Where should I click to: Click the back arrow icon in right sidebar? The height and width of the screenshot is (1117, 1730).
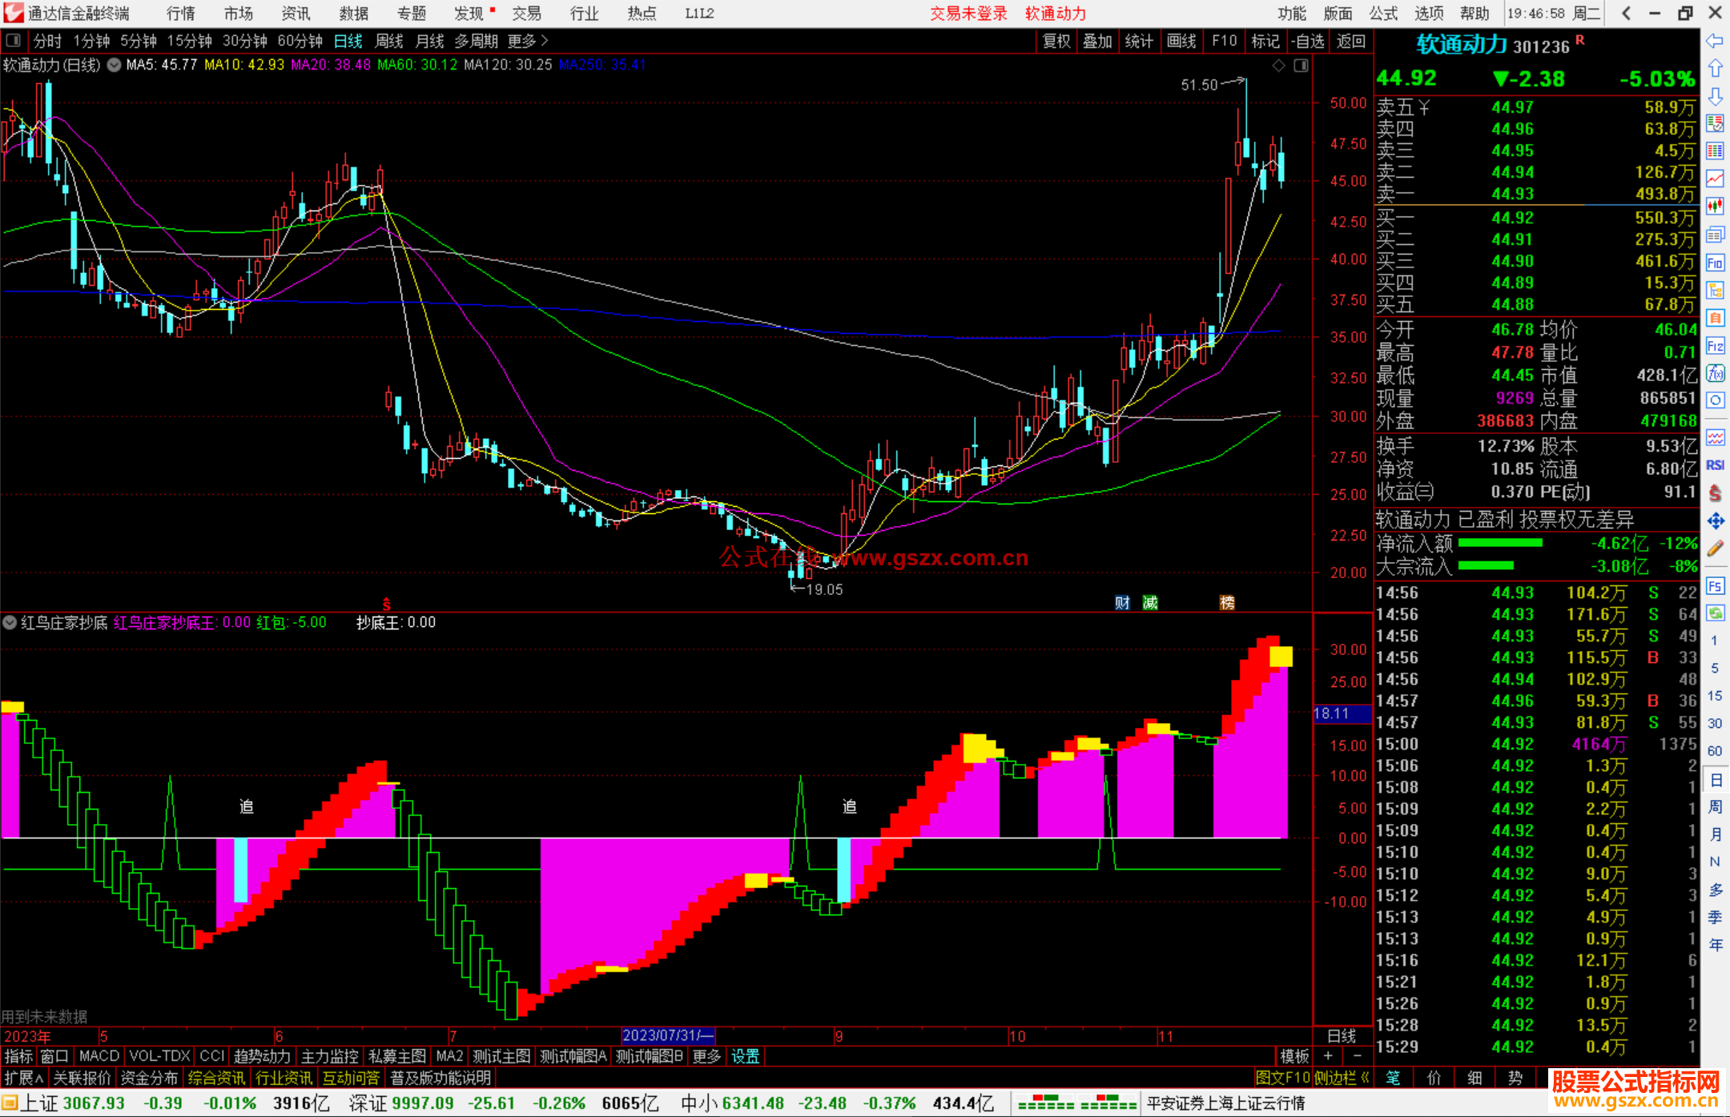[1715, 41]
